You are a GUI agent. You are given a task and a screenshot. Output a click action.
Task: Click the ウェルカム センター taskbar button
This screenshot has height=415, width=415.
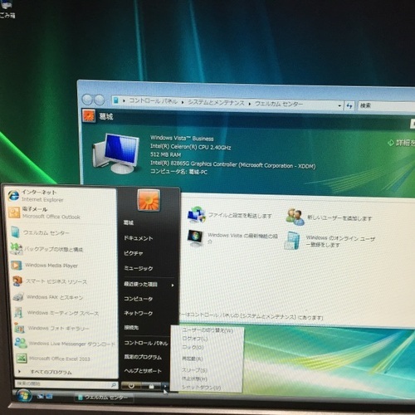pyautogui.click(x=104, y=398)
